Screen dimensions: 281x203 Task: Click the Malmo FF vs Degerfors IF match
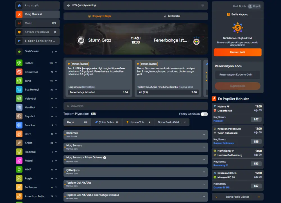point(237,109)
